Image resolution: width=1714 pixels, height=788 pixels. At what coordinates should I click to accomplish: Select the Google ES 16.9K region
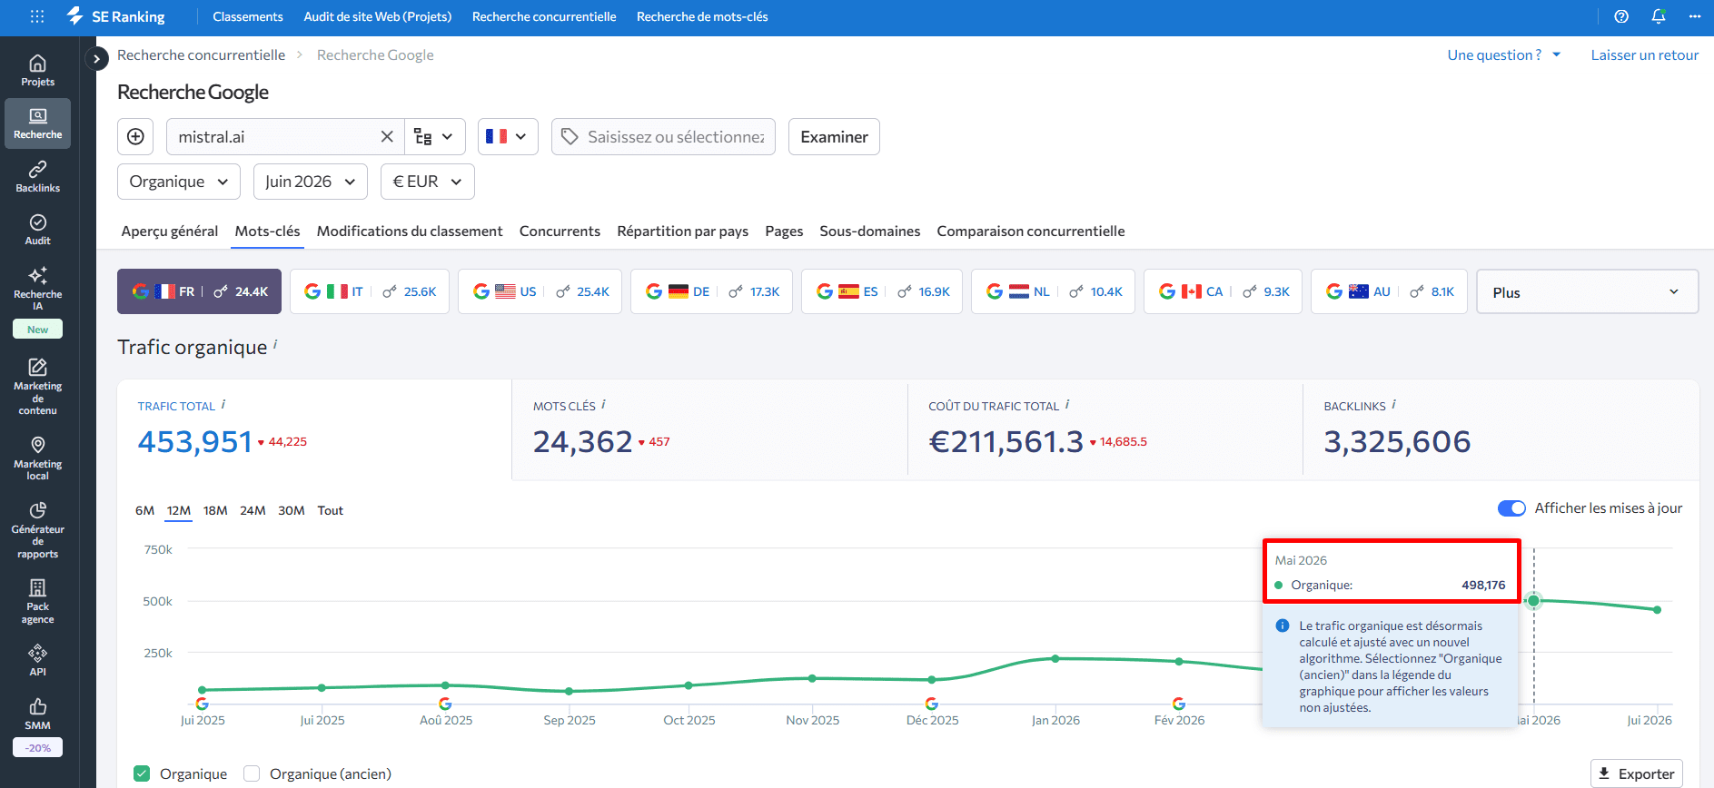(x=882, y=291)
